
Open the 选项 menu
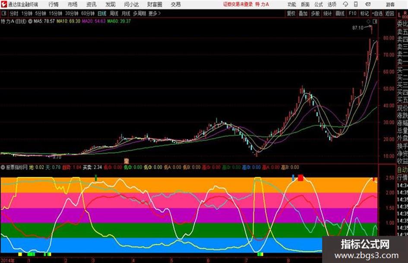332,4
